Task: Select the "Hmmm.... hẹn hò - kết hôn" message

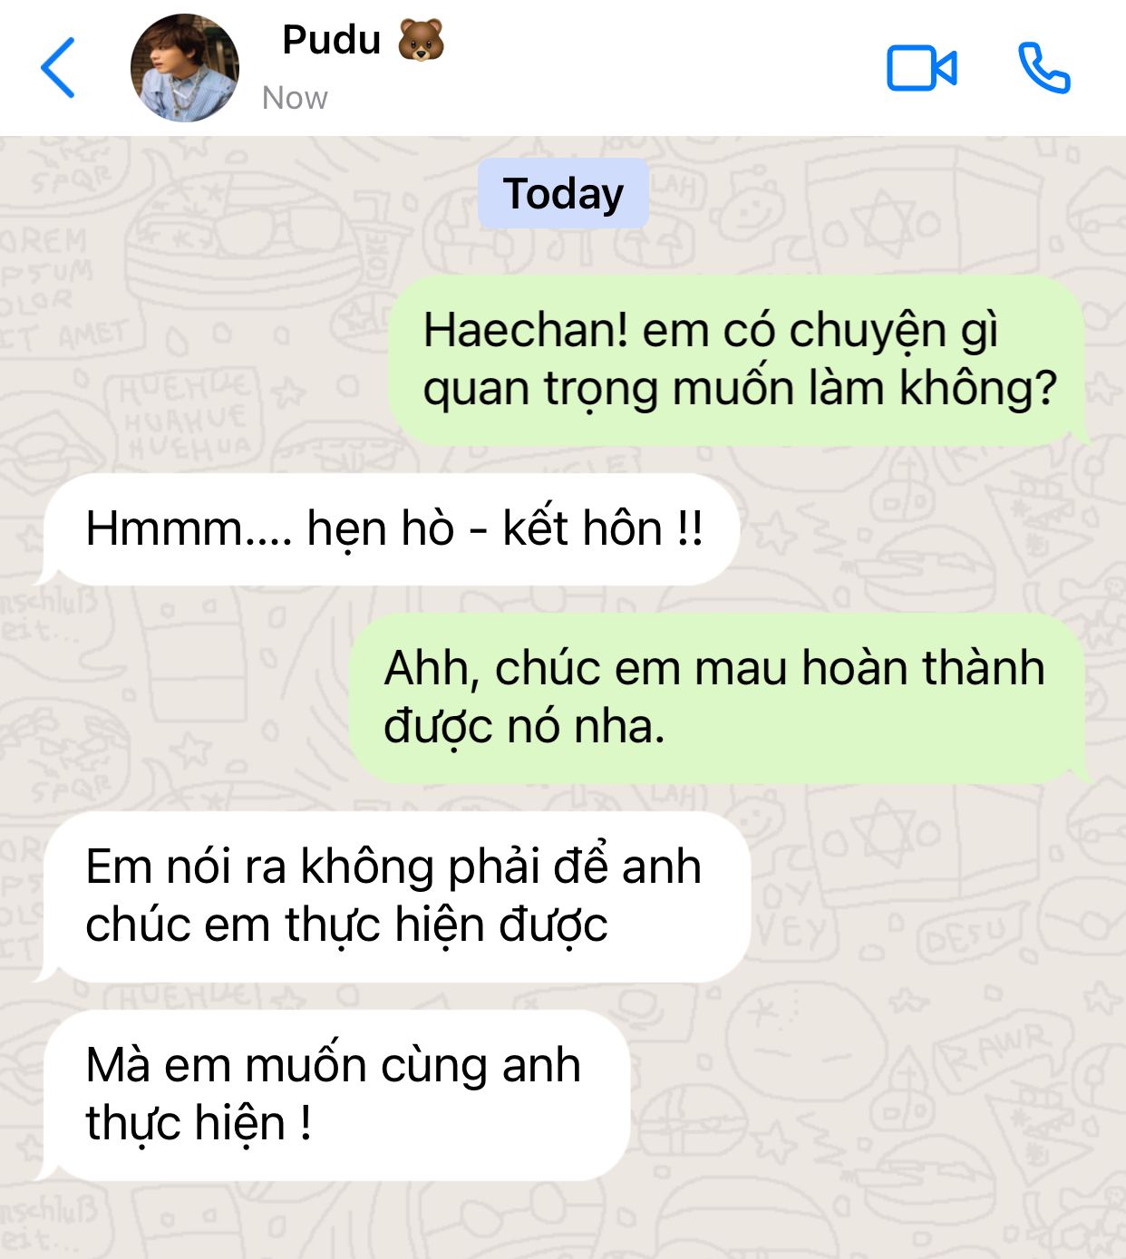Action: tap(388, 529)
